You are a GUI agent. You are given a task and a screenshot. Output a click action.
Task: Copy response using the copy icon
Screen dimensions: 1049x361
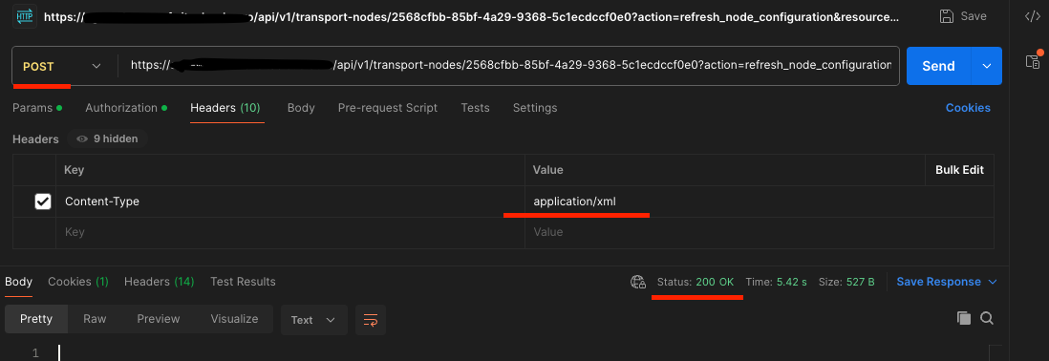(x=963, y=318)
